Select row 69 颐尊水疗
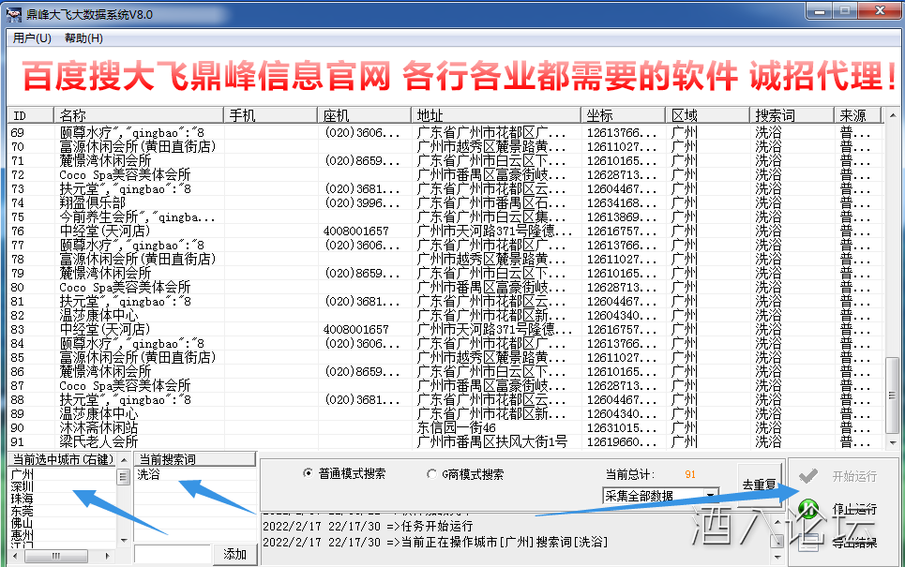 pos(445,133)
